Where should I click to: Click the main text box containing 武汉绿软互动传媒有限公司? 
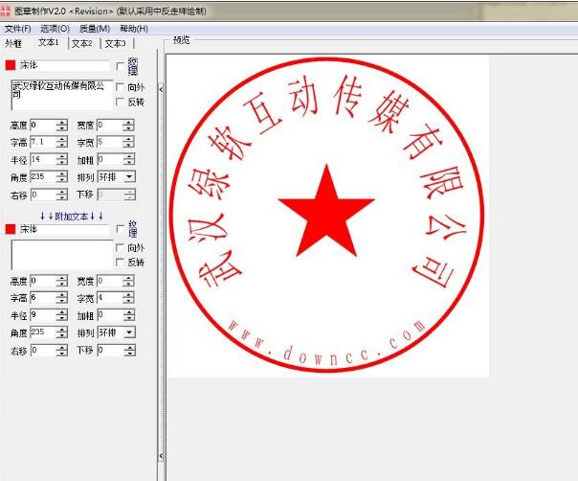pyautogui.click(x=60, y=95)
